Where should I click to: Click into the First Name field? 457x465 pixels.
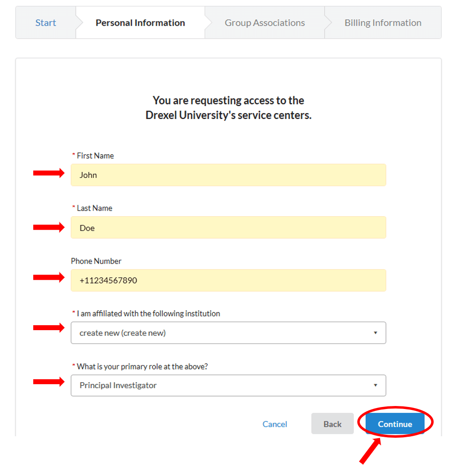228,175
